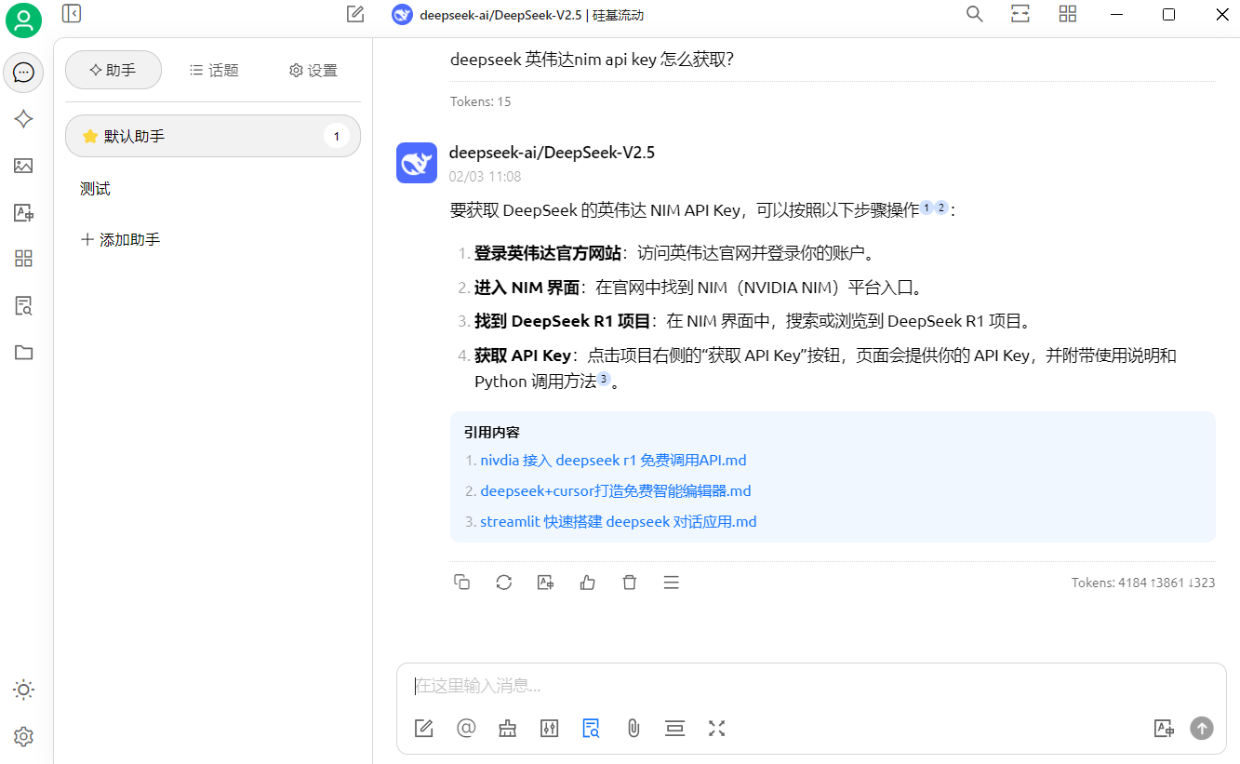Delete the assistant message
The height and width of the screenshot is (764, 1240).
(x=630, y=583)
